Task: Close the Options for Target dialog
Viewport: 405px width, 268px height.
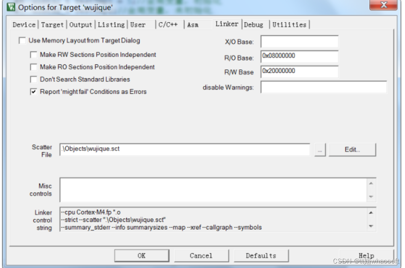Action: click(x=383, y=4)
